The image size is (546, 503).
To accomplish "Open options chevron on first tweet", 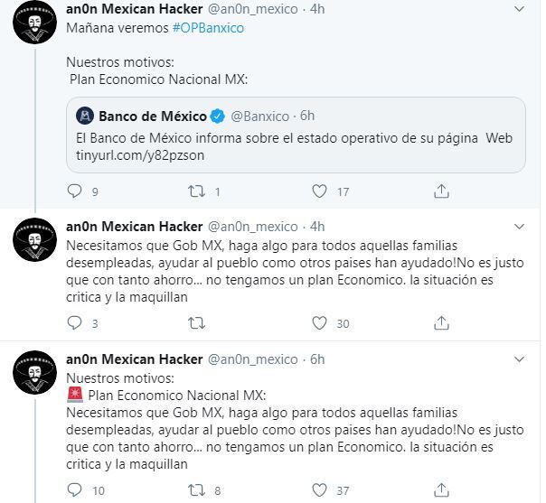I will 519,9.
